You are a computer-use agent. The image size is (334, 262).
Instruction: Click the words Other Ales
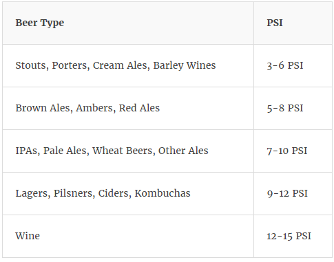point(183,151)
